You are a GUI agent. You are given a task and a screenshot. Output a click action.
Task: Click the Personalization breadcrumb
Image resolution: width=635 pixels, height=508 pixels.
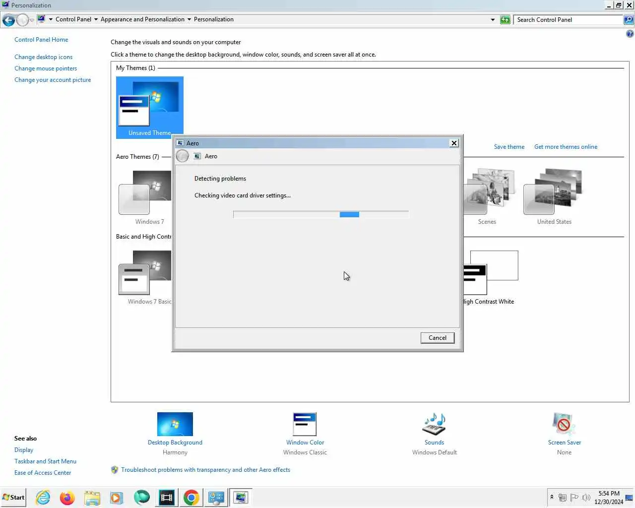pyautogui.click(x=214, y=19)
